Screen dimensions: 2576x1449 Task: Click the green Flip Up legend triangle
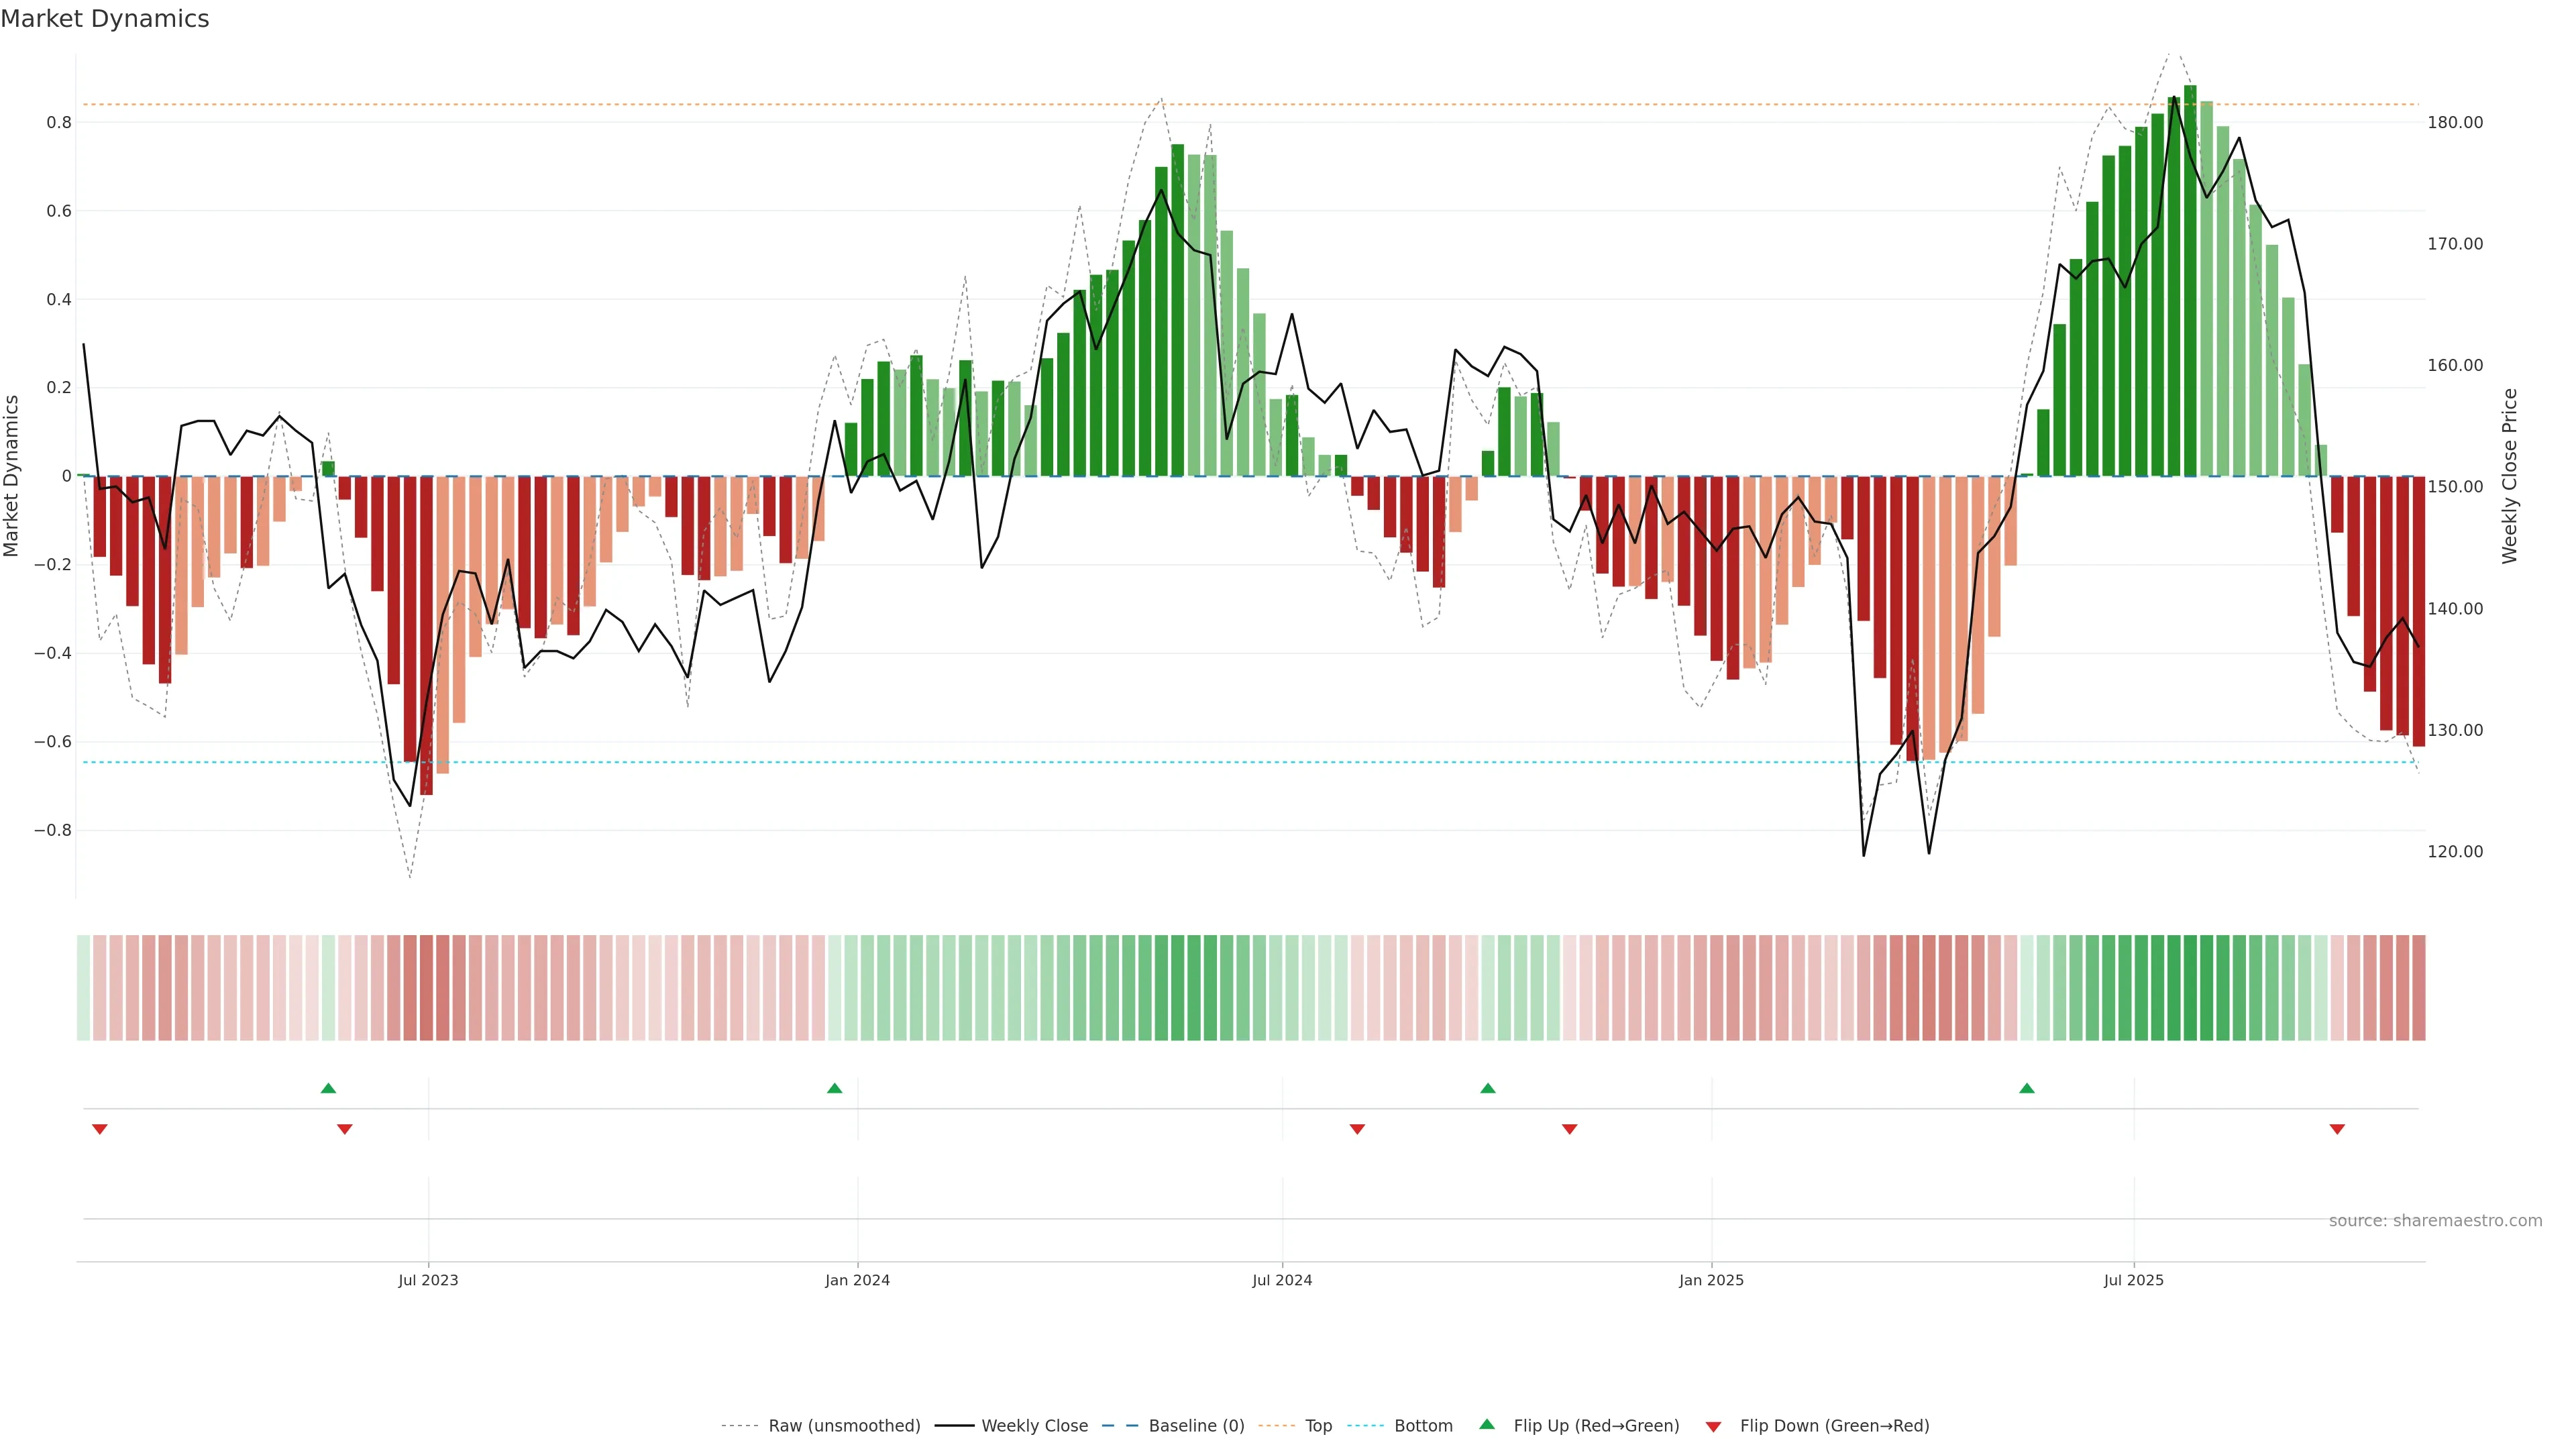coord(1487,1424)
